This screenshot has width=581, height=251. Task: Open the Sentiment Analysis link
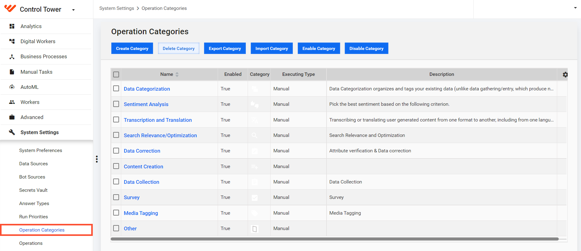point(146,104)
